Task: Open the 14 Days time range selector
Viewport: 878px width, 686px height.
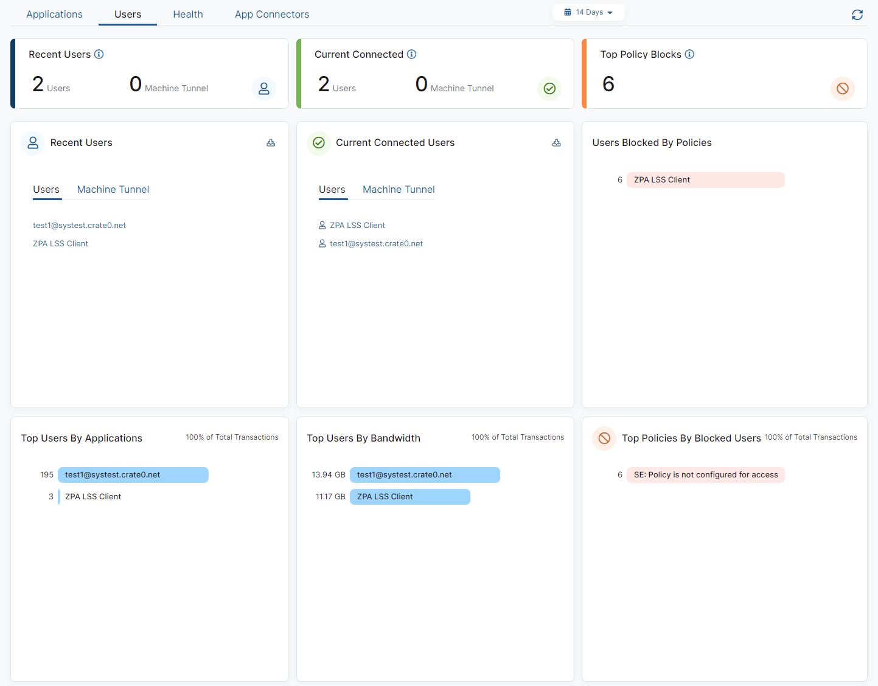Action: click(588, 12)
